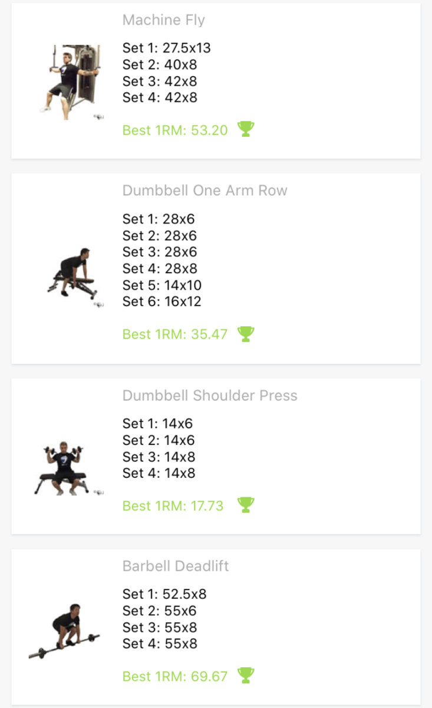Select Deadlift Set 1: 52.5x8

[164, 594]
